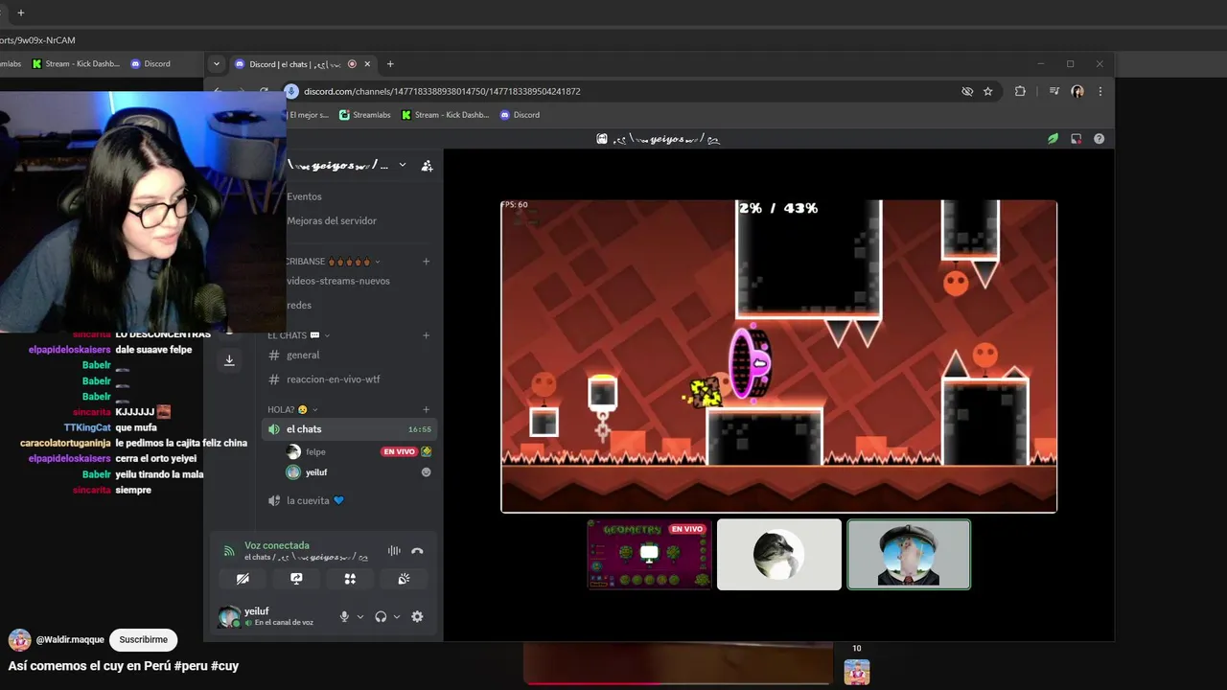The image size is (1227, 690).
Task: Add channel to EL CHATS category
Action: [x=427, y=335]
